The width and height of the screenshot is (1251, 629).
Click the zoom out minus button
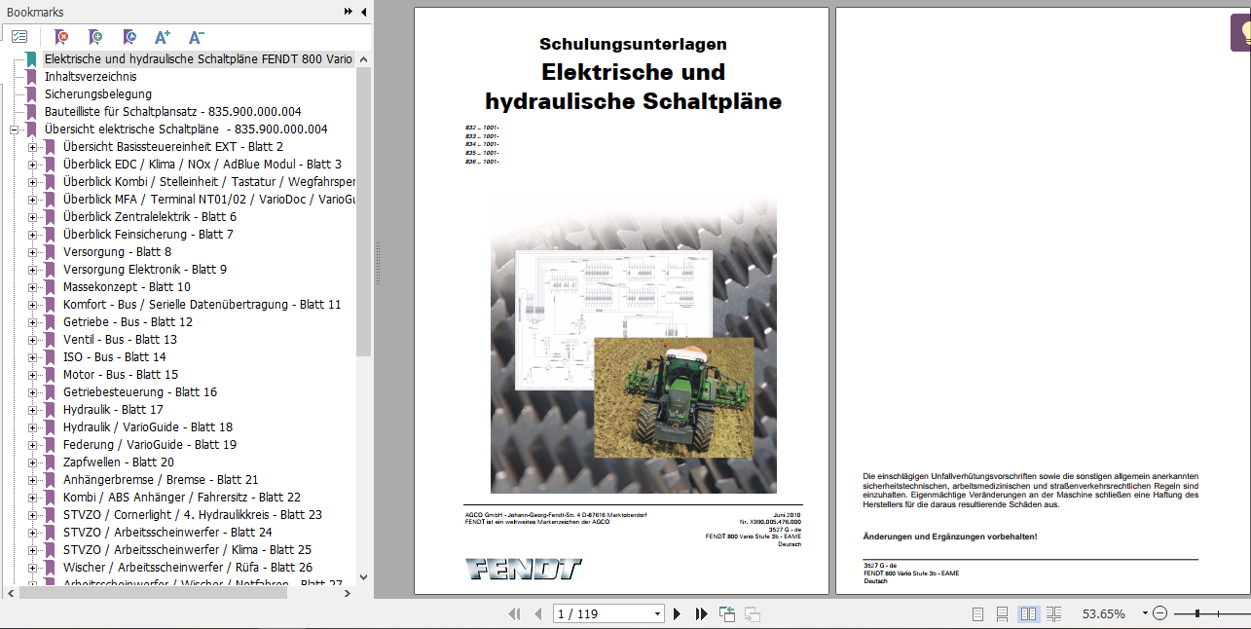click(1159, 613)
